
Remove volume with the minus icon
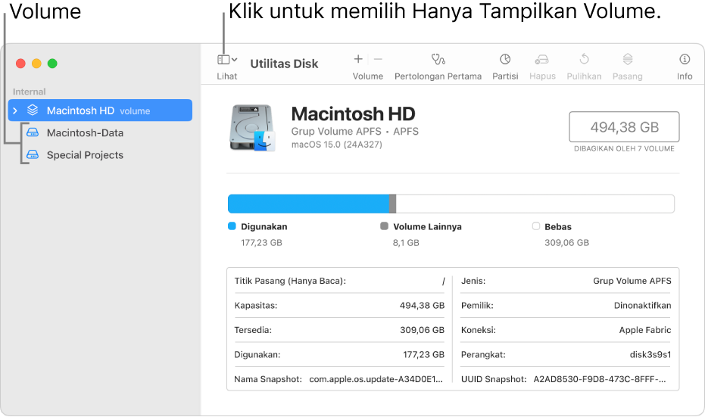pyautogui.click(x=378, y=59)
